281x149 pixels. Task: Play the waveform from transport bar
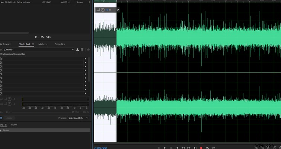point(165,148)
